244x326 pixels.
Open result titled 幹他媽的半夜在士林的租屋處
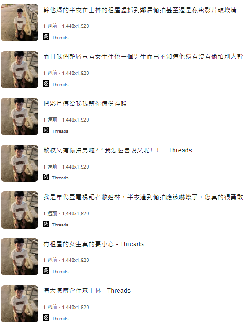click(144, 10)
